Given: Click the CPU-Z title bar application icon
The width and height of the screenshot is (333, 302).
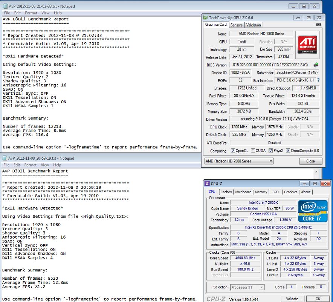Looking at the screenshot, I should (207, 183).
